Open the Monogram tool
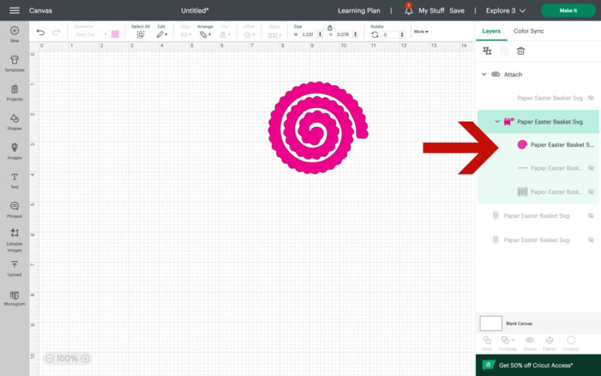The height and width of the screenshot is (376, 601). click(x=14, y=297)
